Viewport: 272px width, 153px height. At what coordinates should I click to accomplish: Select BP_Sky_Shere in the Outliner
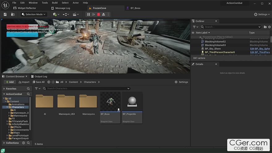click(x=213, y=49)
